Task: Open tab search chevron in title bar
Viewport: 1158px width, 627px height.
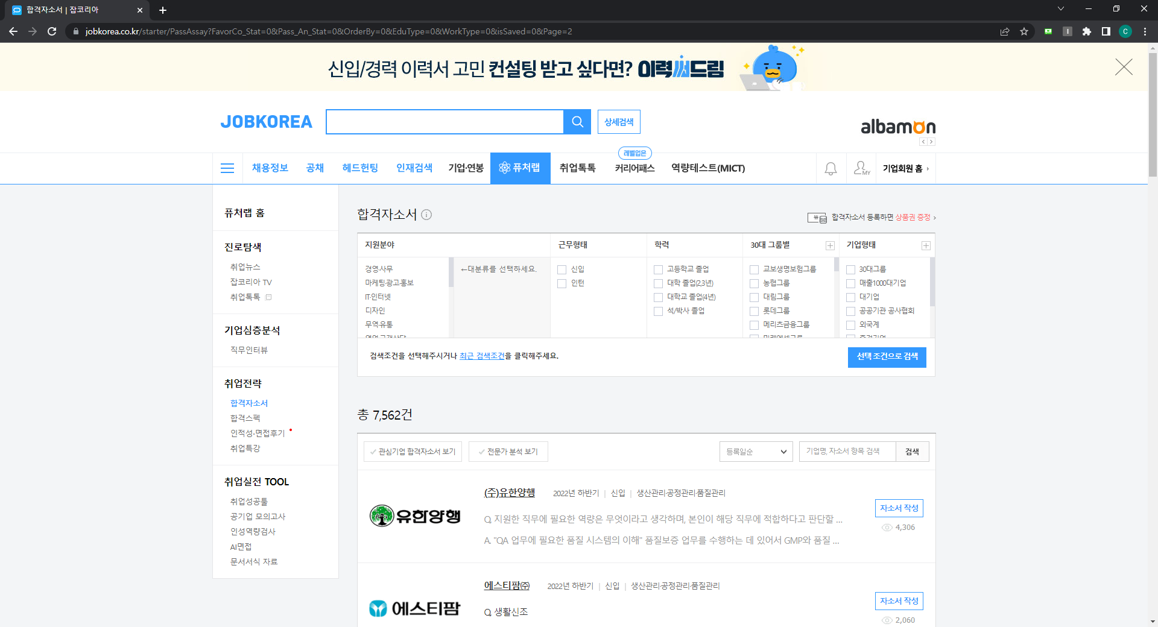Action: [x=1061, y=9]
